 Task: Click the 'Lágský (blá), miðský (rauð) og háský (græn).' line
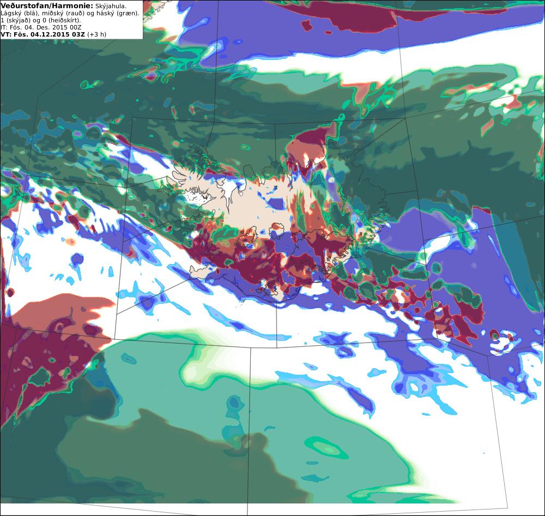[70, 13]
